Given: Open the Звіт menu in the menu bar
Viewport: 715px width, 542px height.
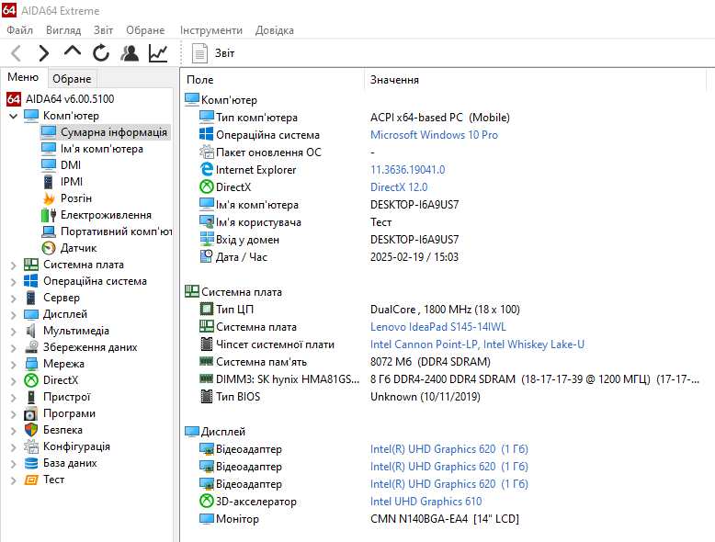Looking at the screenshot, I should pos(104,30).
